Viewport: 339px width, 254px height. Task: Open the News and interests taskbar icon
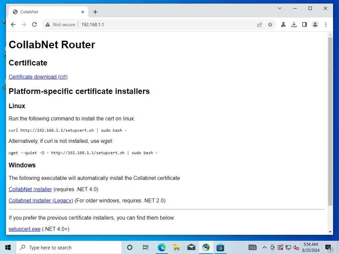(x=252, y=247)
